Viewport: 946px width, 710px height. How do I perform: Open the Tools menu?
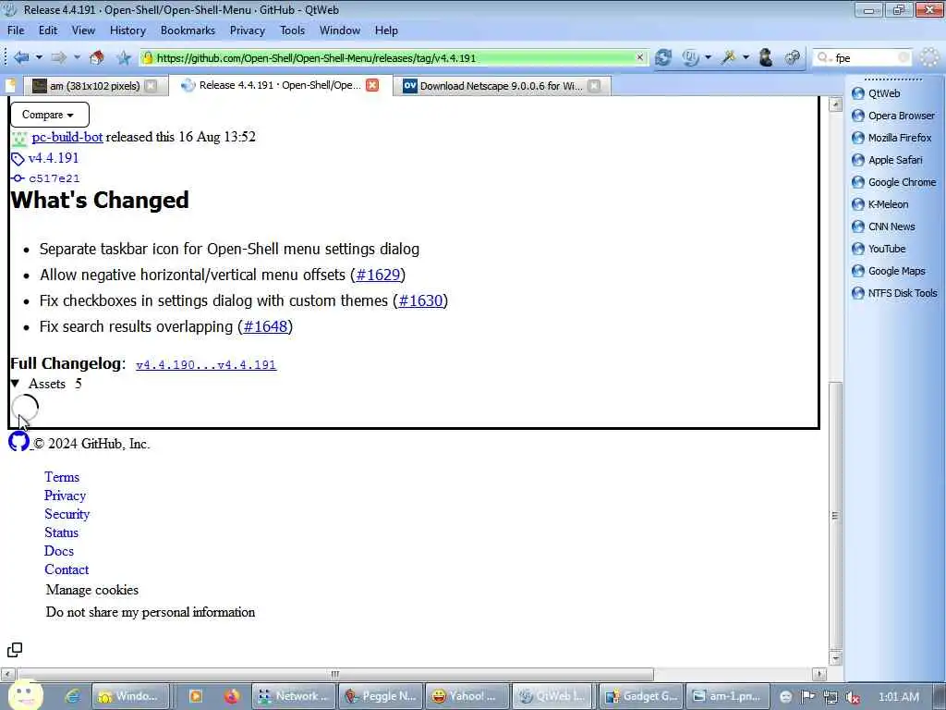coord(292,31)
